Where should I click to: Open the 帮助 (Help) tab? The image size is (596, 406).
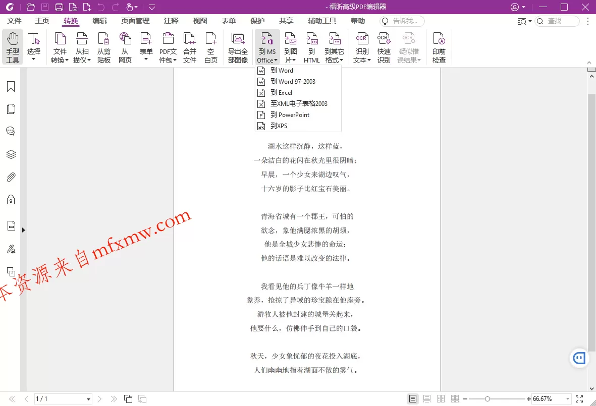click(x=358, y=21)
